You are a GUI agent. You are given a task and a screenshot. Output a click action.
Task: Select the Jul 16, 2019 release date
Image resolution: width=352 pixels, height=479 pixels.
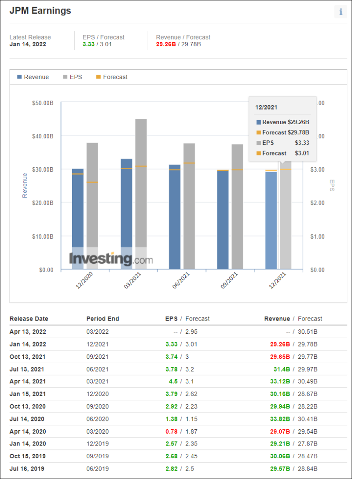tap(27, 469)
